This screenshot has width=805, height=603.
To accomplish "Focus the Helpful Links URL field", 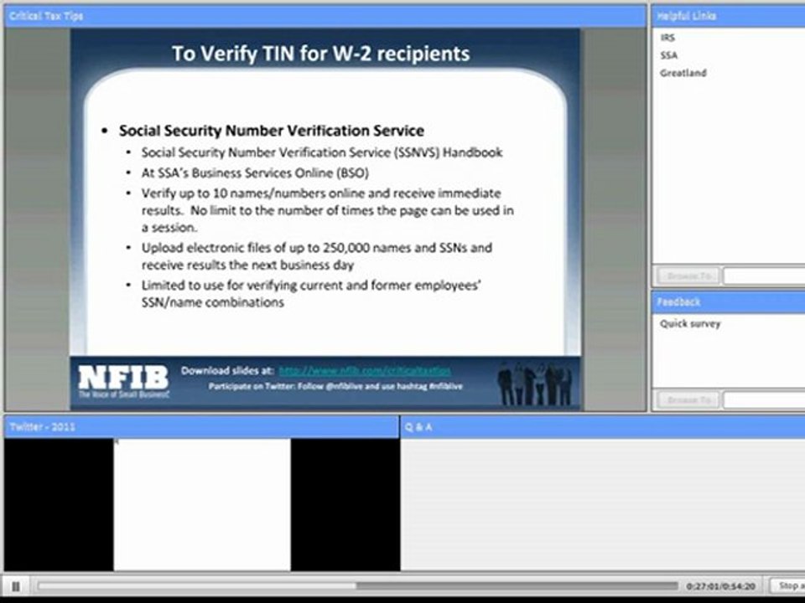I will (x=765, y=276).
